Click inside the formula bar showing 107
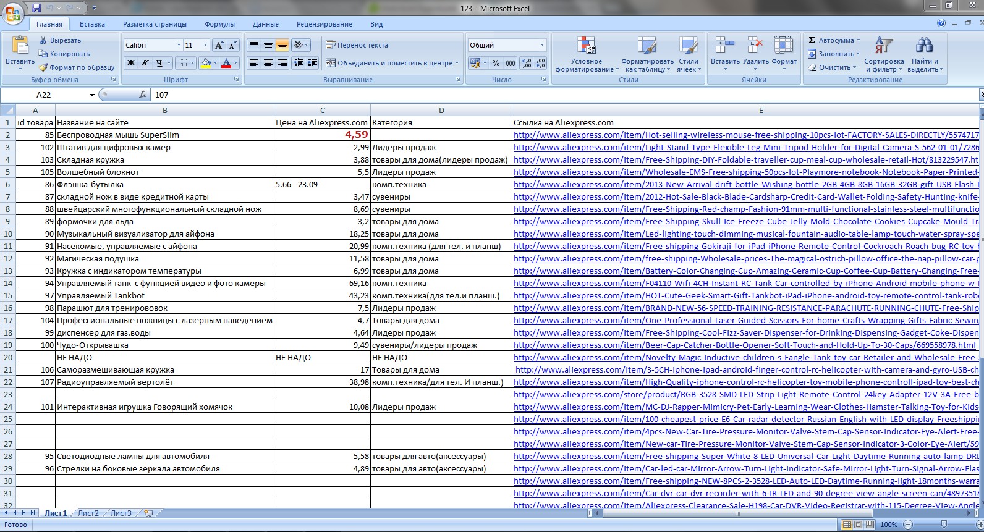This screenshot has height=532, width=984. (565, 95)
